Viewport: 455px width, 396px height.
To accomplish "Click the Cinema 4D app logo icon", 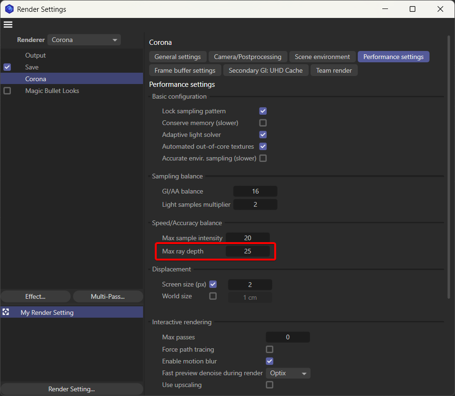I will (9, 9).
